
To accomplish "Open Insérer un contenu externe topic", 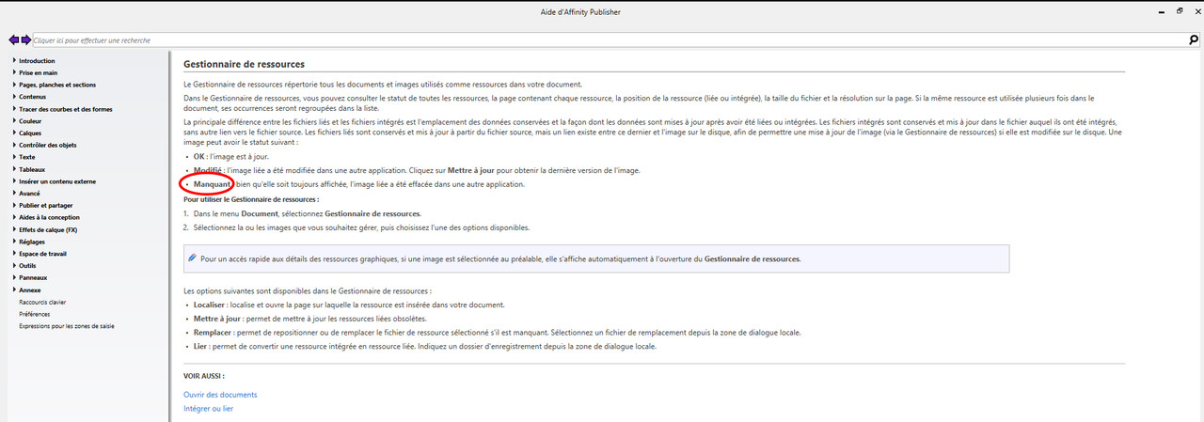I will tap(56, 181).
